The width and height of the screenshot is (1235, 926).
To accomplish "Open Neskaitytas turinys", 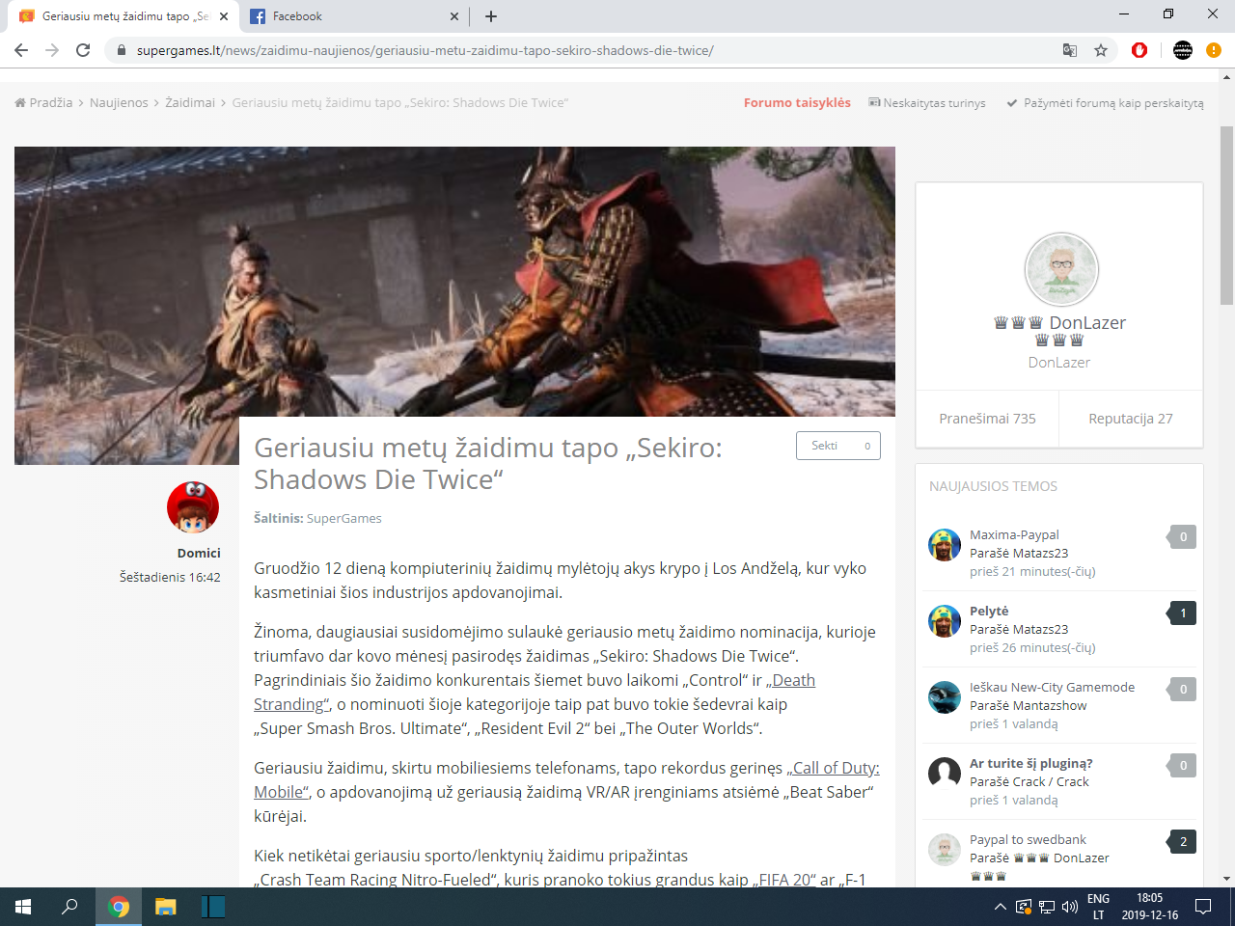I will click(x=927, y=102).
